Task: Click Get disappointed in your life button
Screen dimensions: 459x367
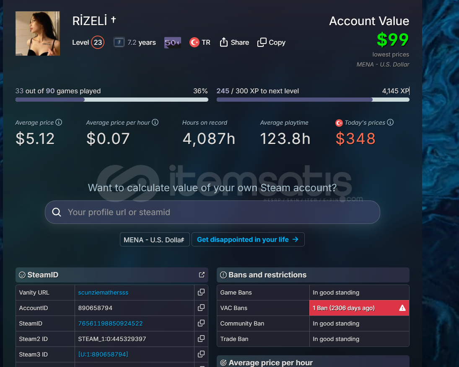Action: tap(248, 240)
